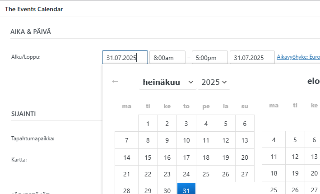Open the Aikavyöhyke timezone link
Image resolution: width=320 pixels, height=194 pixels.
[298, 57]
